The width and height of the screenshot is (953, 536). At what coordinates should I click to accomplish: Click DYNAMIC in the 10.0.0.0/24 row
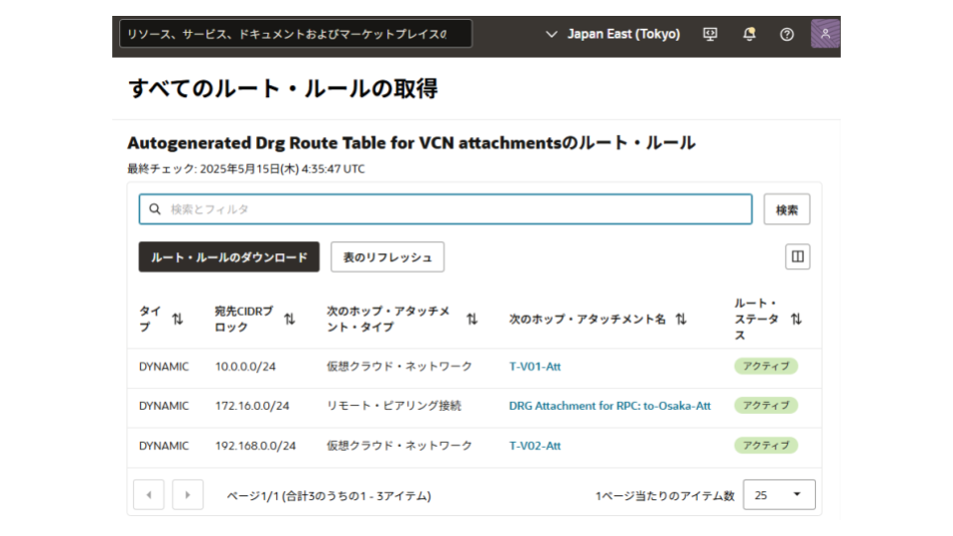[164, 366]
